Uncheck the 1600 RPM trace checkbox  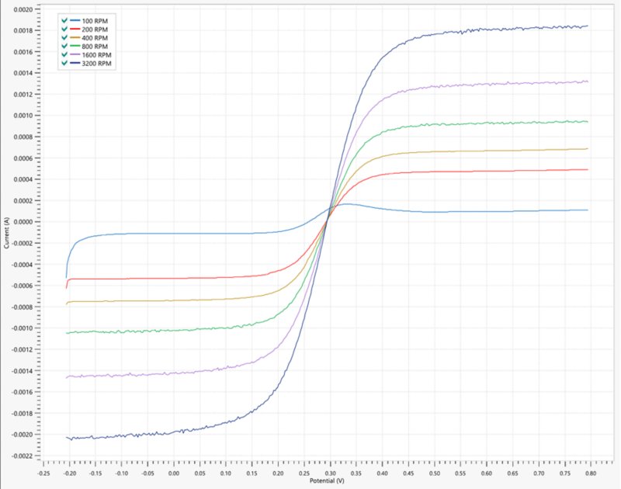[x=64, y=54]
